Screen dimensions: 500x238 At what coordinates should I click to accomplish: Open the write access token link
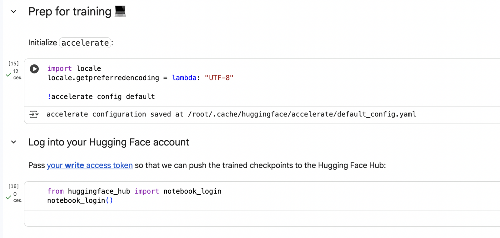pyautogui.click(x=90, y=165)
